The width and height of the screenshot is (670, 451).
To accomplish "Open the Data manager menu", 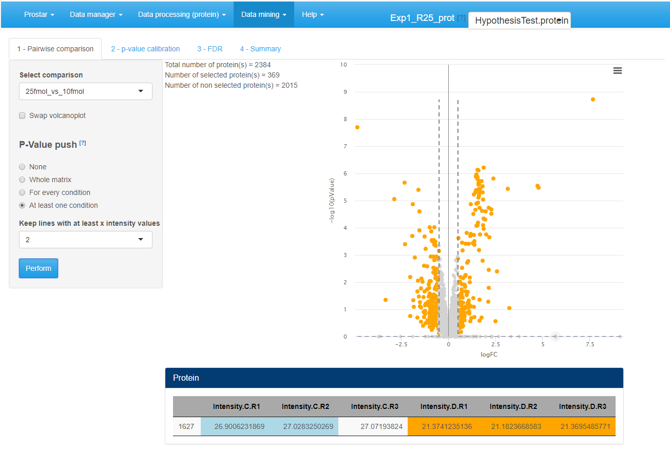I will 96,14.
